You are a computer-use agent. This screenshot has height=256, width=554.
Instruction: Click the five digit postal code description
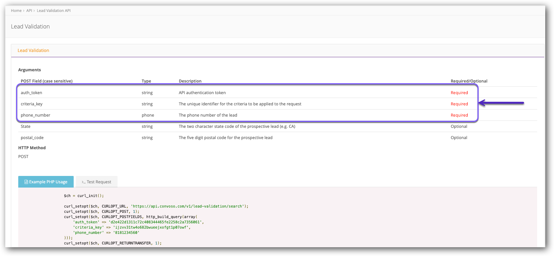[226, 138]
